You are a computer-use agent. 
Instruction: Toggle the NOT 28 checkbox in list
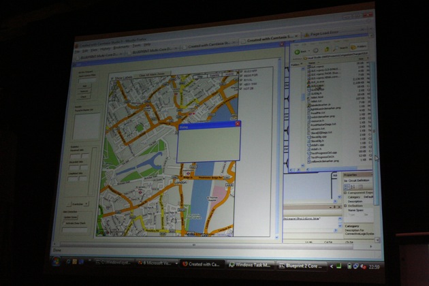tap(241, 89)
